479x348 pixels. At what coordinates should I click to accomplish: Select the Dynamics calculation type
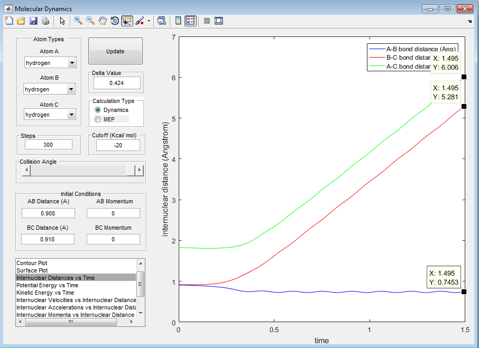click(98, 110)
